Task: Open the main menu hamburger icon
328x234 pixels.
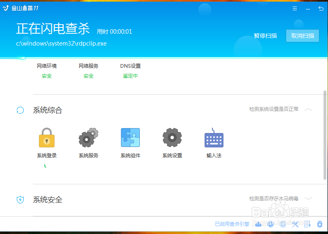Action: pos(295,8)
